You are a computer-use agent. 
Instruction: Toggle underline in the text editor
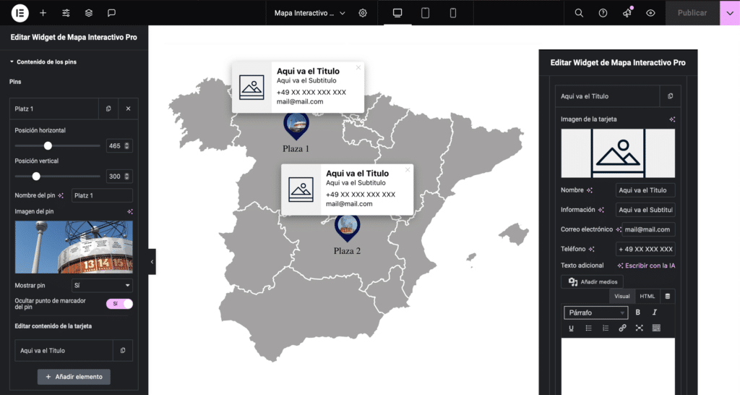click(x=571, y=328)
